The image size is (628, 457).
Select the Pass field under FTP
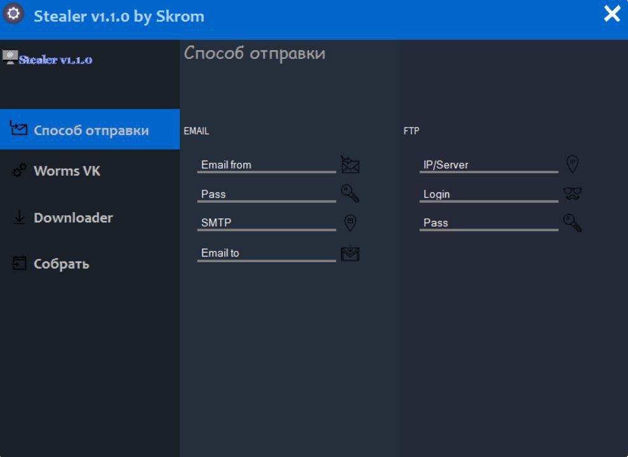pos(489,223)
